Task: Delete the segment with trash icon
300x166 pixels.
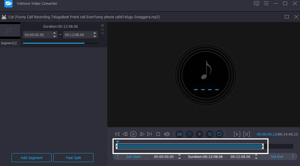Action: pos(190,134)
